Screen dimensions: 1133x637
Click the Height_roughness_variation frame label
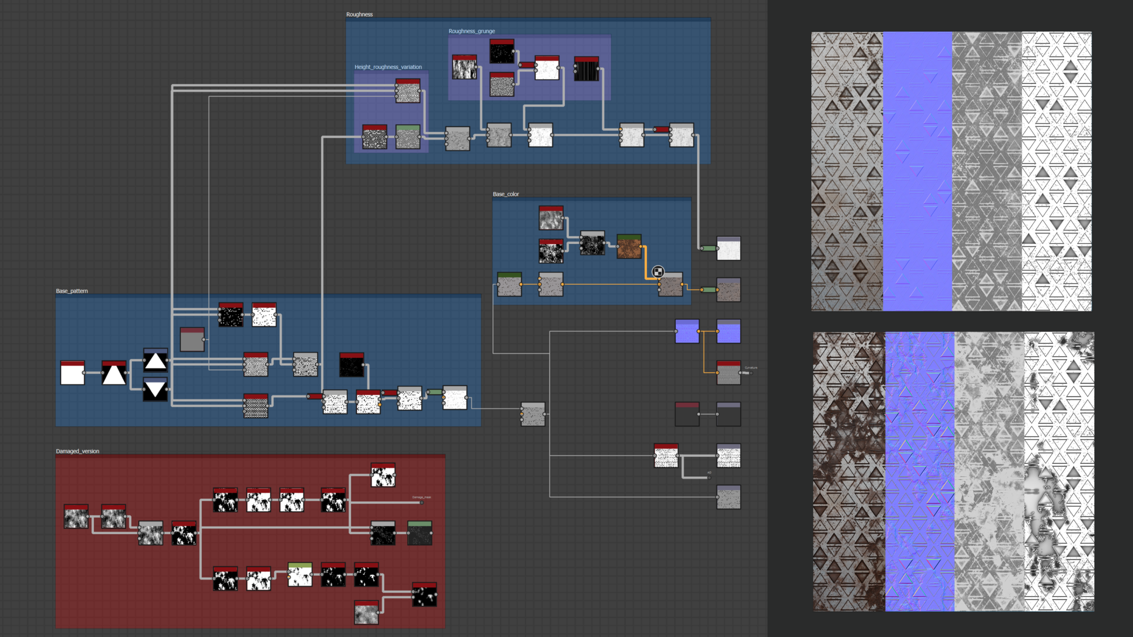click(388, 67)
